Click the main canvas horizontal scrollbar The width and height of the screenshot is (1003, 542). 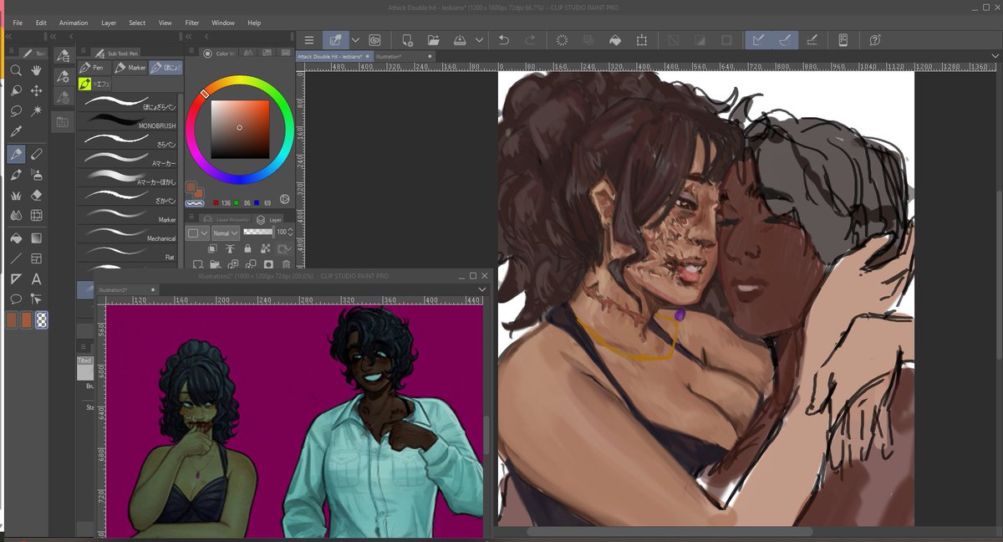point(669,531)
